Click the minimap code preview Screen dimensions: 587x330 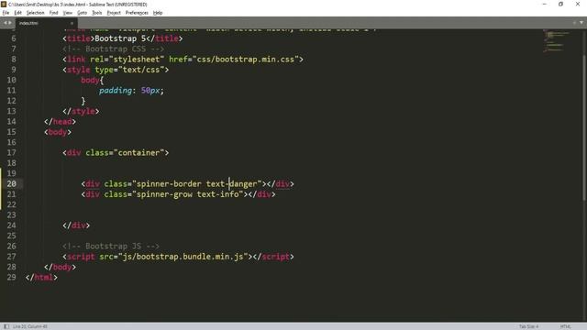coord(557,40)
